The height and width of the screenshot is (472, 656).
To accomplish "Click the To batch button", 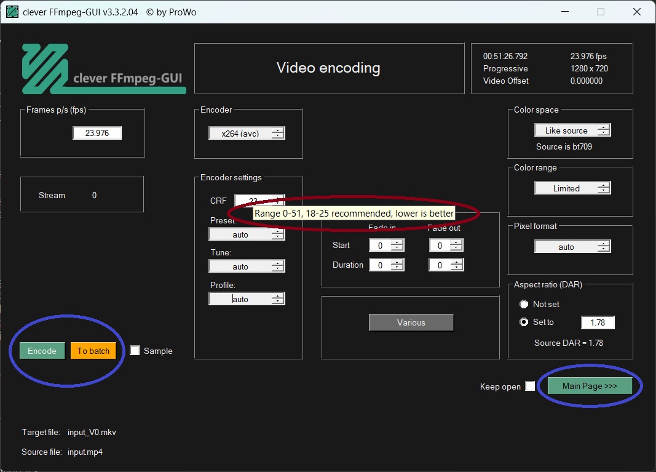I will 93,351.
